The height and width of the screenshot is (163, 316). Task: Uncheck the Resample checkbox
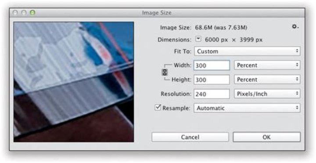(158, 107)
